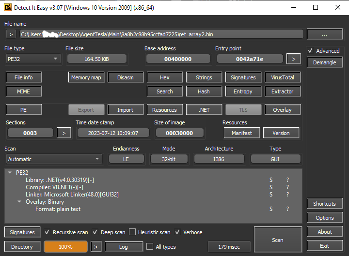349x256 pixels.
Task: Click the arrow button beside Entry point
Action: [293, 59]
